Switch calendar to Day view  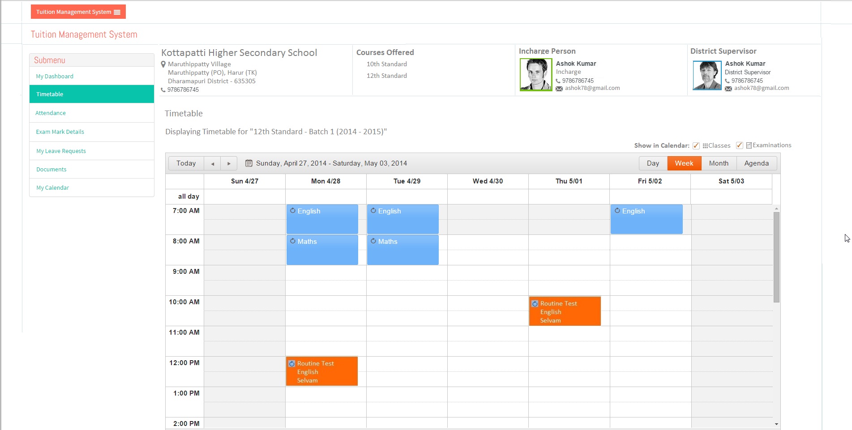click(653, 163)
